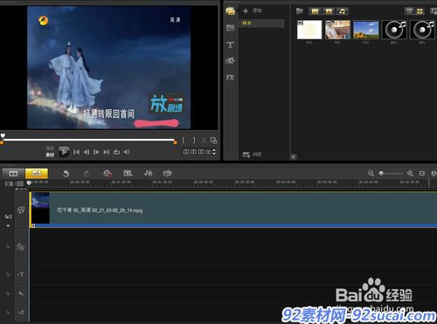
Task: Select the Transition library icon
Action: [x=230, y=28]
